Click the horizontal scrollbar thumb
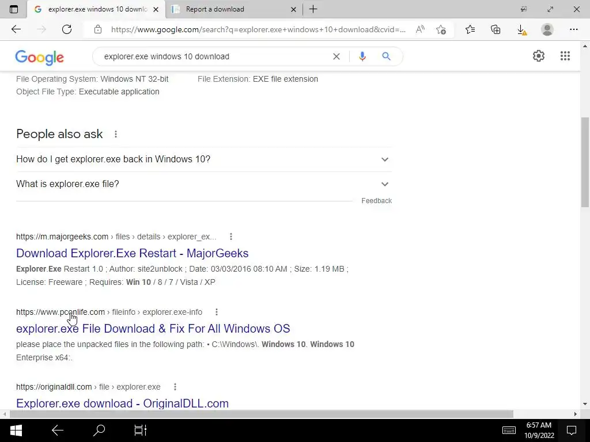This screenshot has width=590, height=442. (x=261, y=414)
